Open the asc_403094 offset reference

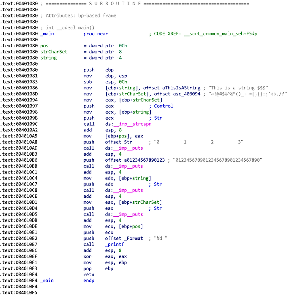coord(187,94)
